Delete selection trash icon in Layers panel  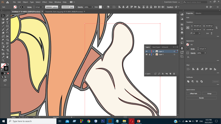coord(174,74)
